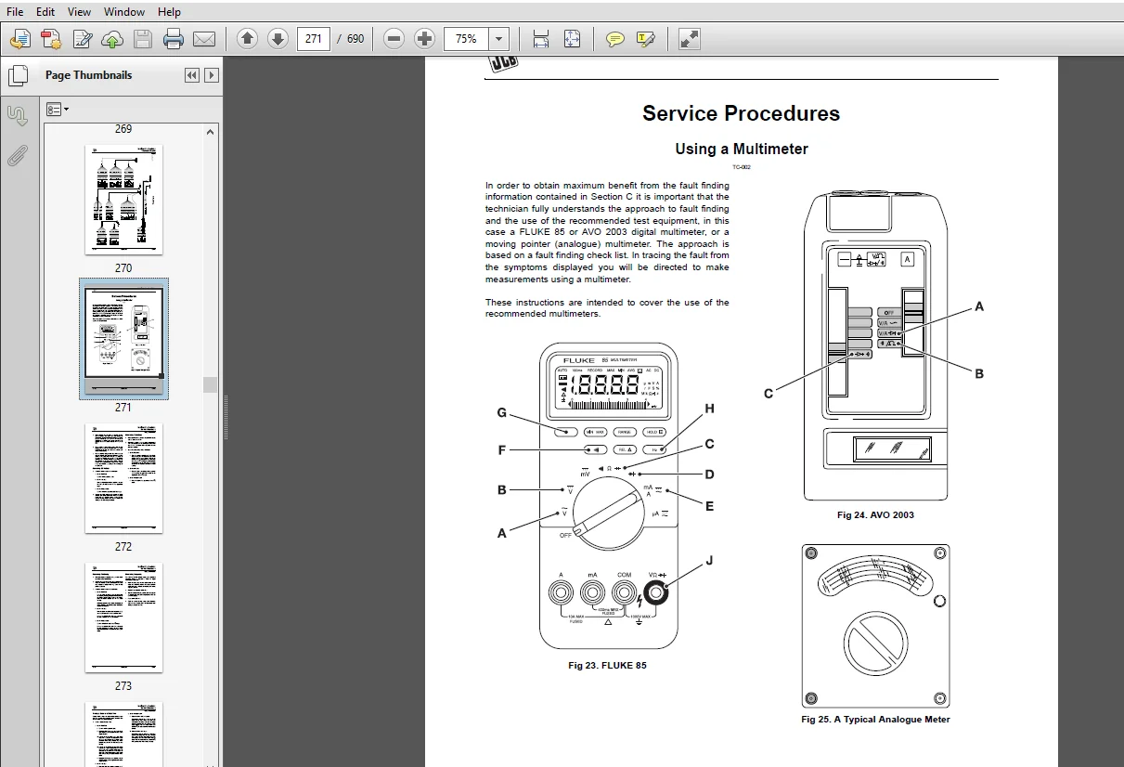Screen dimensions: 1124x767
Task: Click the thumbnails panel scrollbar handle
Action: [211, 384]
